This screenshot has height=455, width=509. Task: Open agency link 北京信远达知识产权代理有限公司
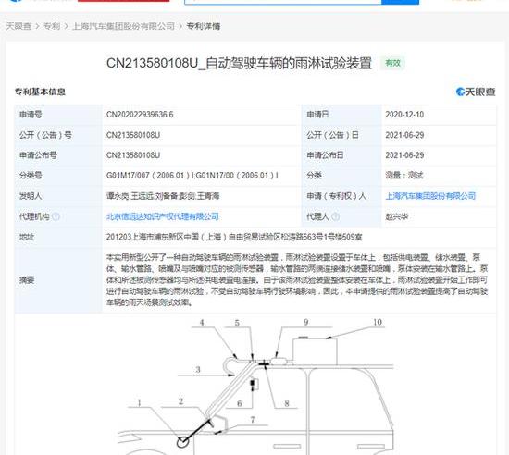pos(163,216)
